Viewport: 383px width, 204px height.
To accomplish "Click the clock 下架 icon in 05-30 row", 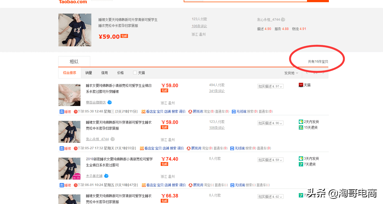I will tap(76, 112).
